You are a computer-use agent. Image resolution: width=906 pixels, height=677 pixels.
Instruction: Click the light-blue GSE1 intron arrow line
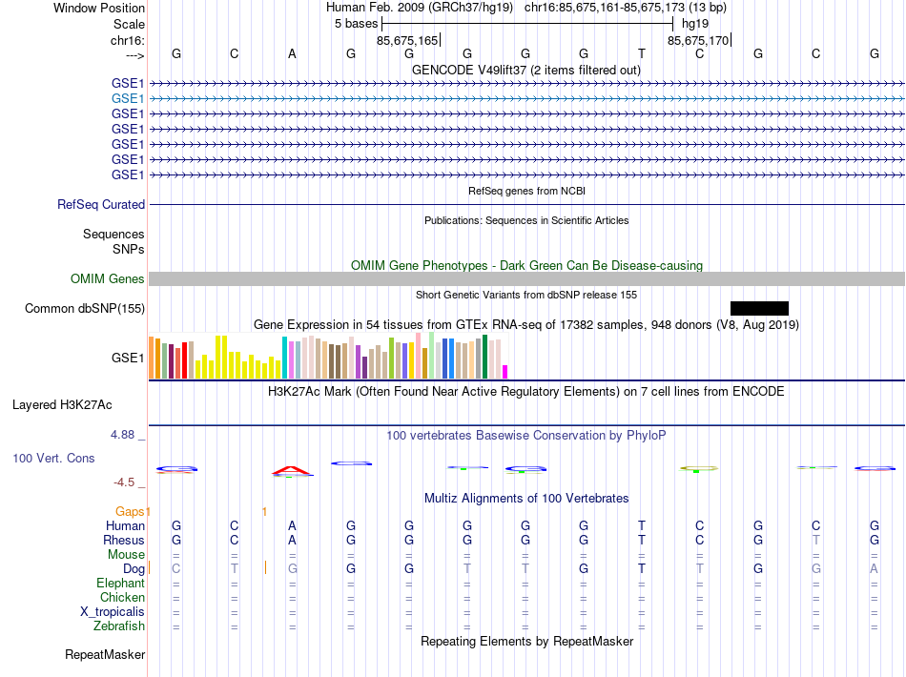click(527, 99)
